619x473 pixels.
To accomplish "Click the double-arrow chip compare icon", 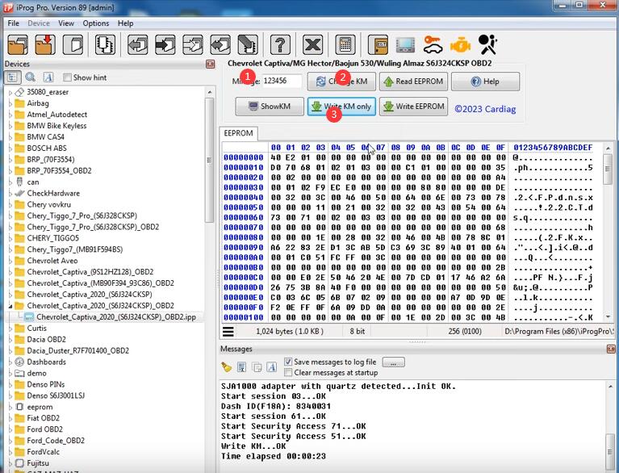I will click(x=220, y=44).
